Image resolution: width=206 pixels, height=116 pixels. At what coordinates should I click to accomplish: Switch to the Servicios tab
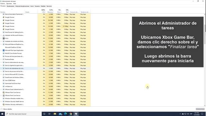[x=49, y=6]
